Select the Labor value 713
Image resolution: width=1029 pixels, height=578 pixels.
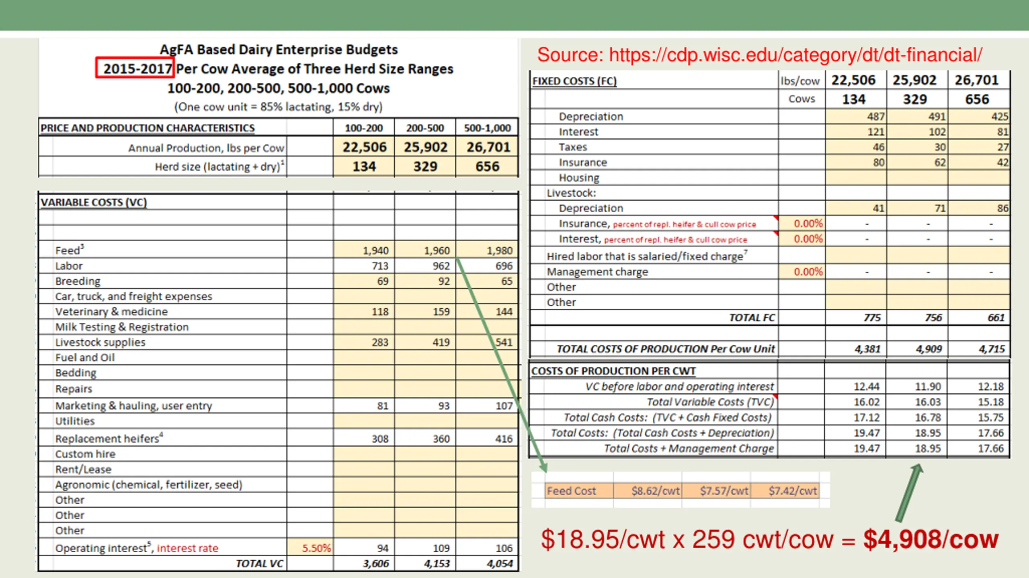[380, 266]
